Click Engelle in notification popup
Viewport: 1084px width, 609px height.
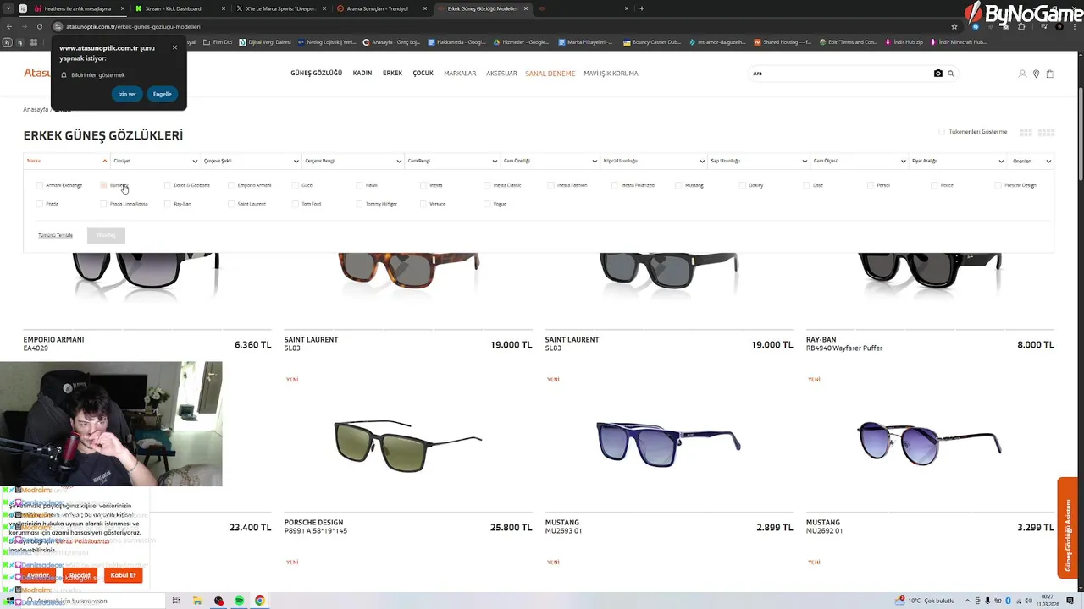162,94
